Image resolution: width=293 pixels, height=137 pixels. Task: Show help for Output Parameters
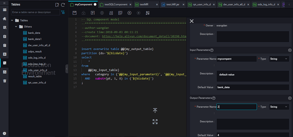[x=214, y=98]
